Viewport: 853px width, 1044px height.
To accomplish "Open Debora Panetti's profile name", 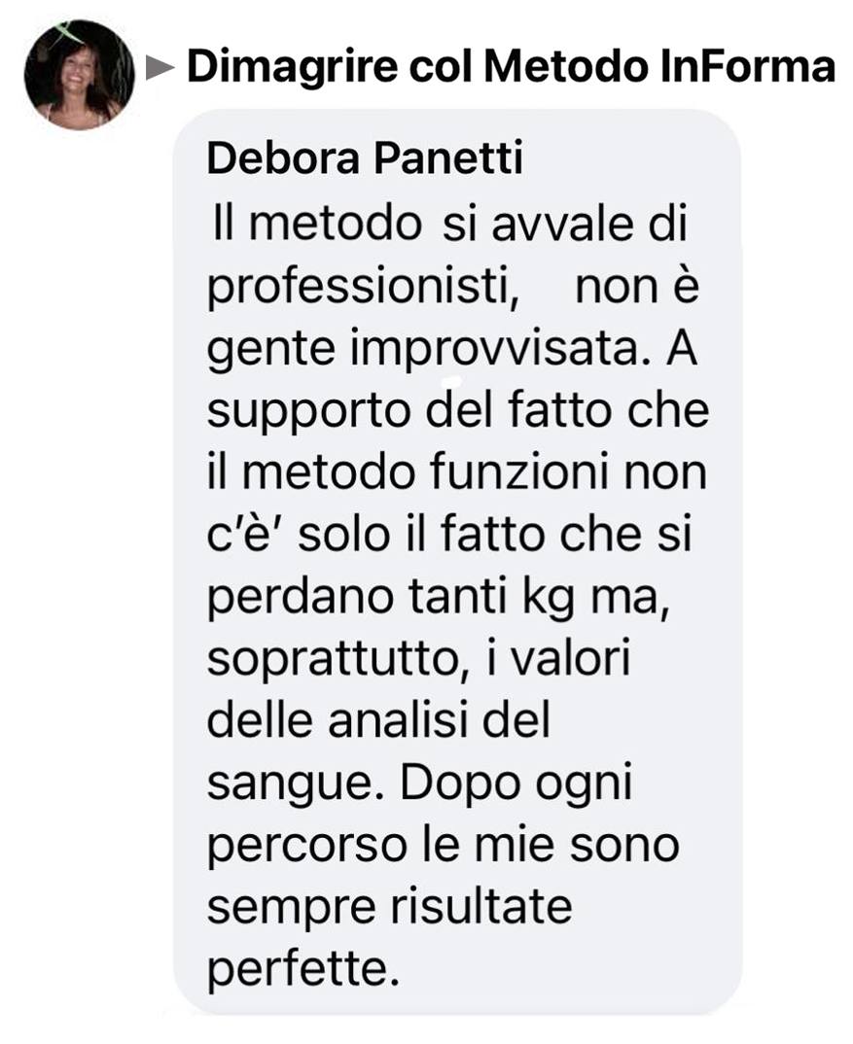I will [365, 159].
